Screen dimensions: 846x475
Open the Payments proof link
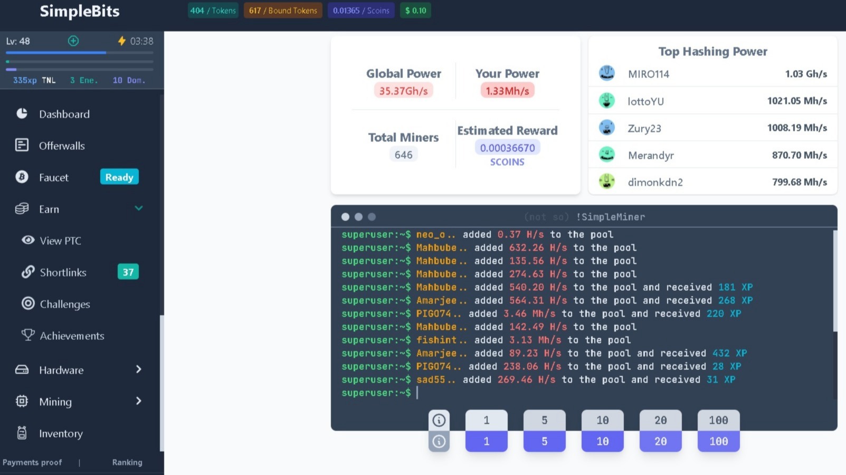click(32, 462)
